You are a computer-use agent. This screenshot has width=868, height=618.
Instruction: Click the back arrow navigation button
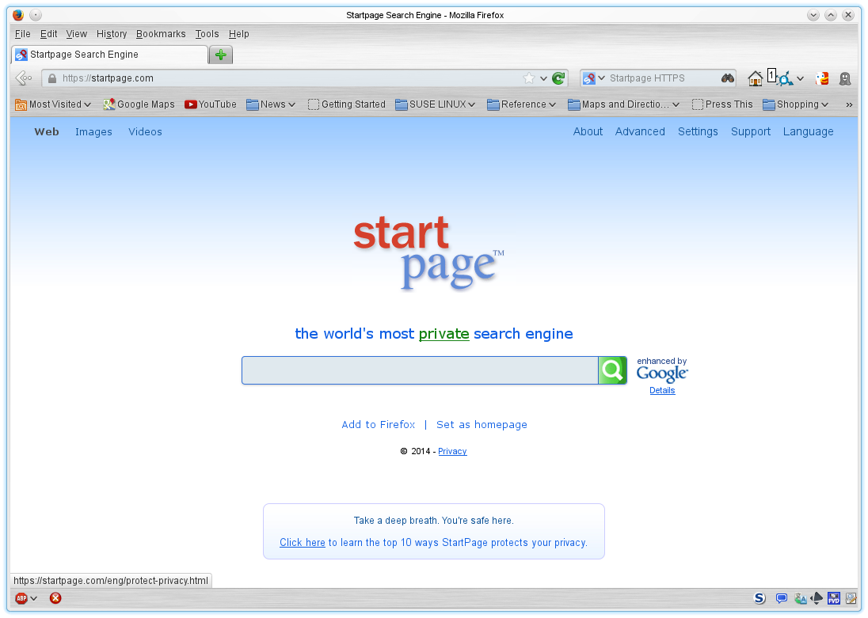[x=23, y=78]
